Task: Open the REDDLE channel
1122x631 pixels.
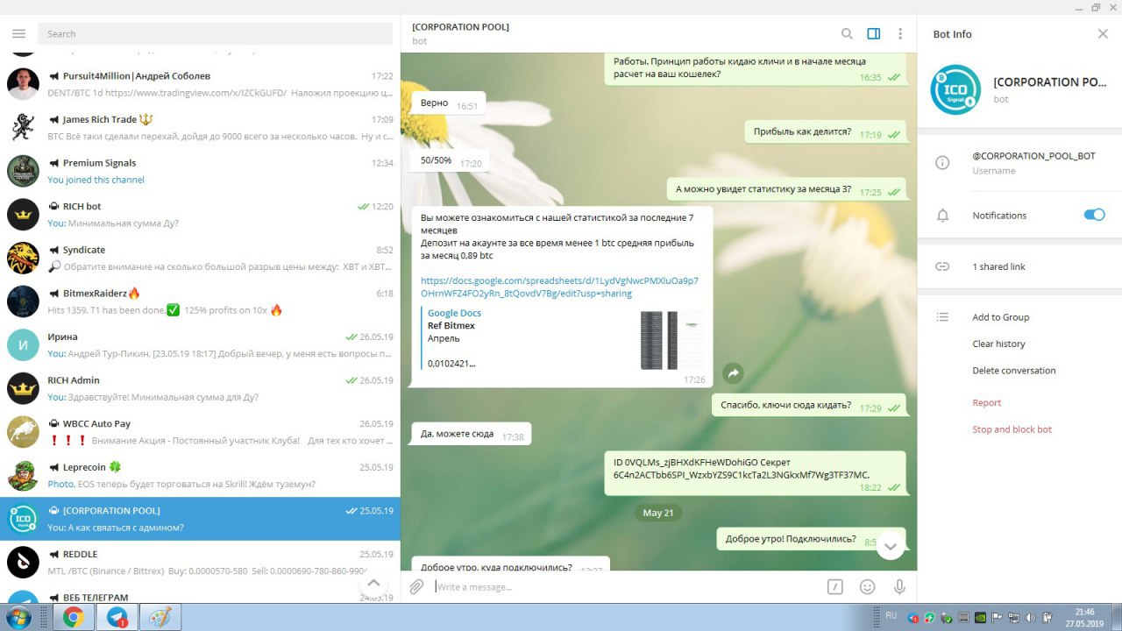Action: pyautogui.click(x=200, y=563)
